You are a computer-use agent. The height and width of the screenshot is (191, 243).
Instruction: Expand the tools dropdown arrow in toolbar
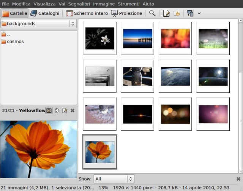(199, 13)
